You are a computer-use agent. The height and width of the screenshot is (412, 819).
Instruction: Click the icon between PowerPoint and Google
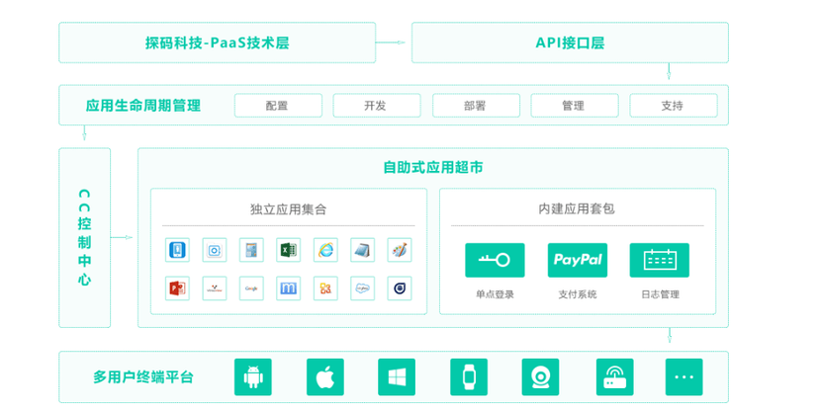[x=215, y=288]
